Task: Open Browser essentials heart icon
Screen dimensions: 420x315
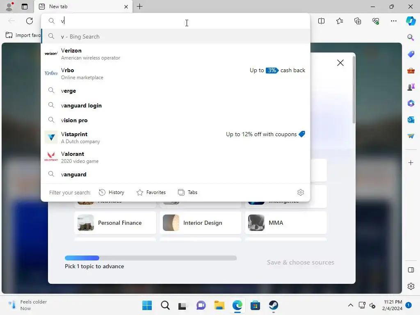Action: click(376, 21)
